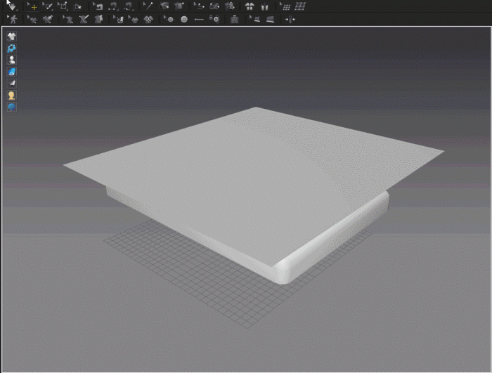Viewport: 492px width, 373px height.
Task: Toggle garment display with the white shirt icon
Action: click(x=12, y=37)
